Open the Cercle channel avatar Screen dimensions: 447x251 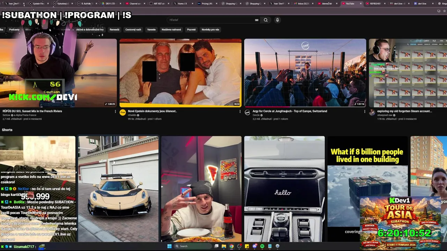click(247, 112)
